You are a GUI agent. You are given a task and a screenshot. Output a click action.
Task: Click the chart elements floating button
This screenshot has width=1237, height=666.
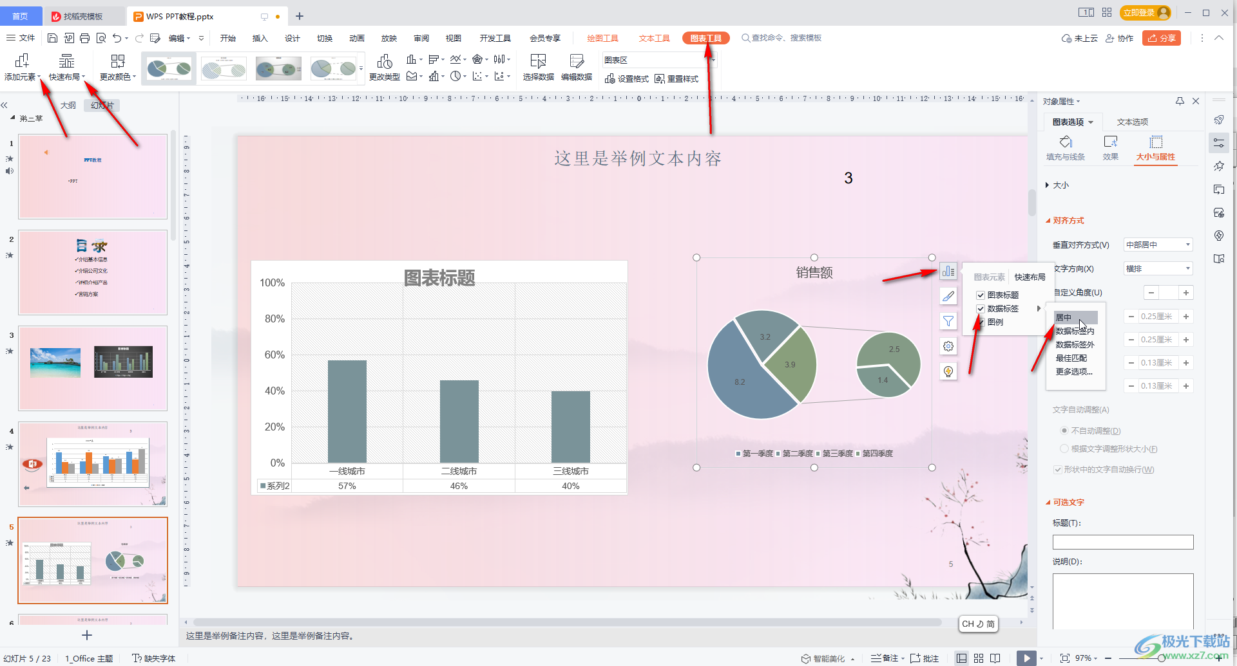click(948, 271)
